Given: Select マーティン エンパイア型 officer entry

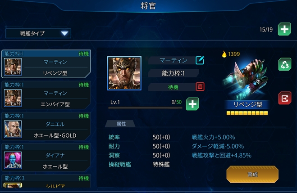Looking at the screenshot, I should (x=46, y=95).
